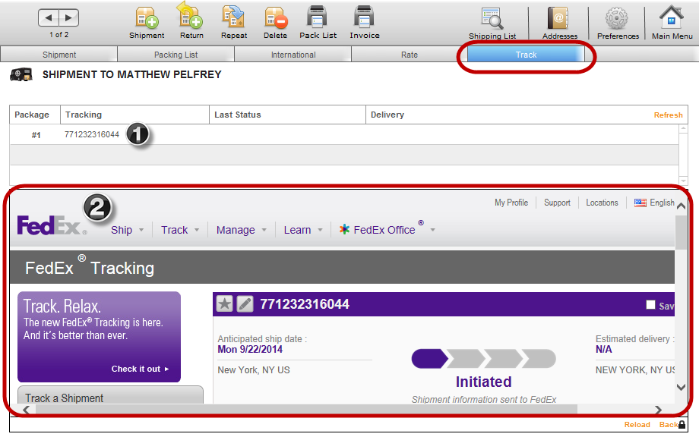Click the Back link
This screenshot has width=699, height=437.
[x=668, y=425]
